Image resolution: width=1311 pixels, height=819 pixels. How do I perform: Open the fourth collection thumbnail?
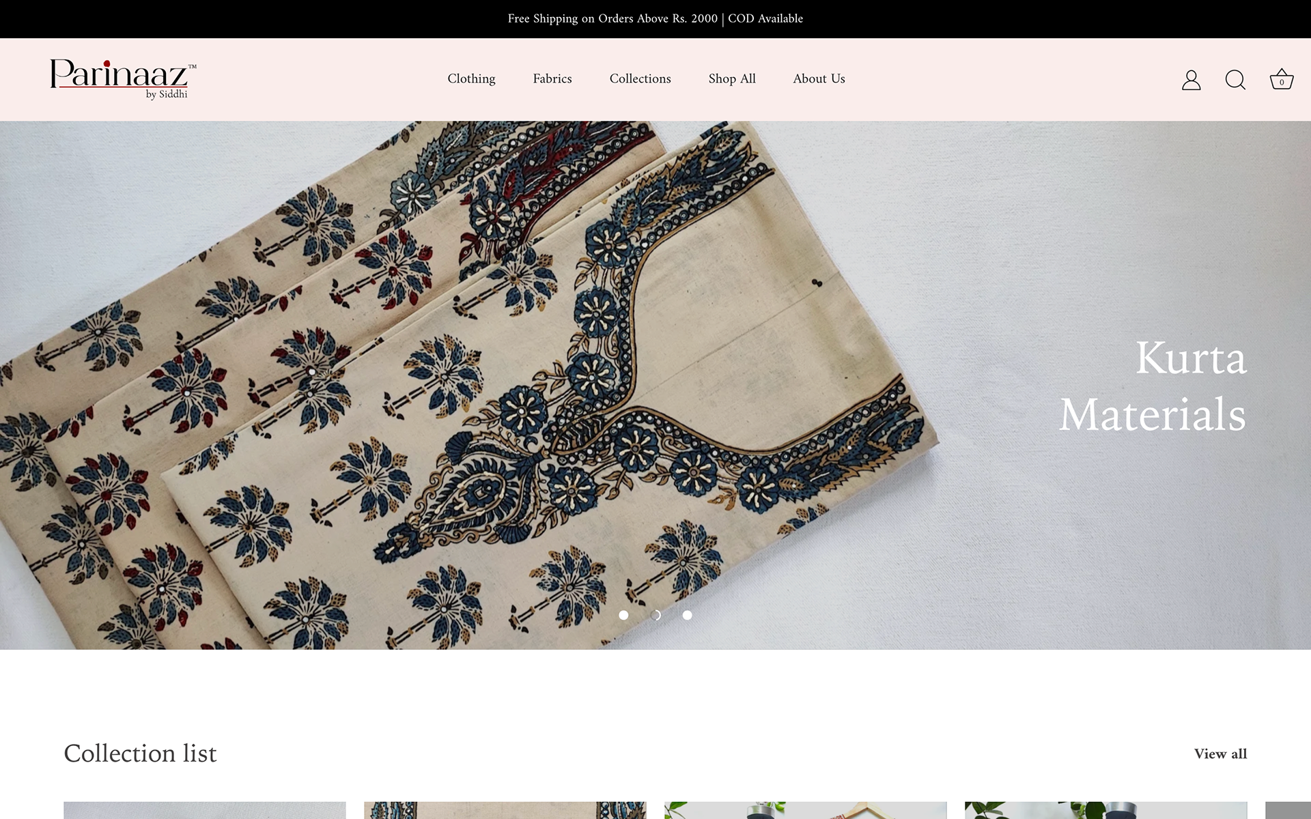click(1105, 810)
